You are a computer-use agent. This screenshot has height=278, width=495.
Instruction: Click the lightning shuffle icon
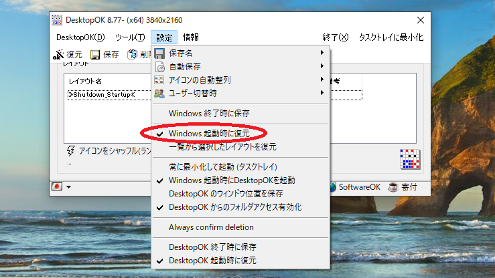71,151
